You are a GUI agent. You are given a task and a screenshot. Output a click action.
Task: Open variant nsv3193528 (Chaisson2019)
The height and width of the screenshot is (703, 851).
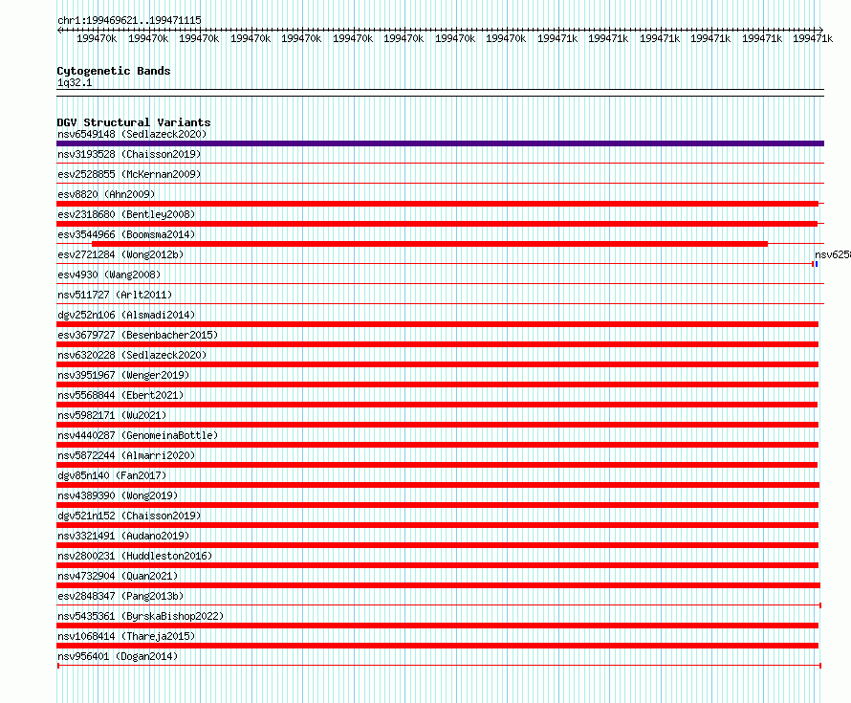click(x=129, y=154)
